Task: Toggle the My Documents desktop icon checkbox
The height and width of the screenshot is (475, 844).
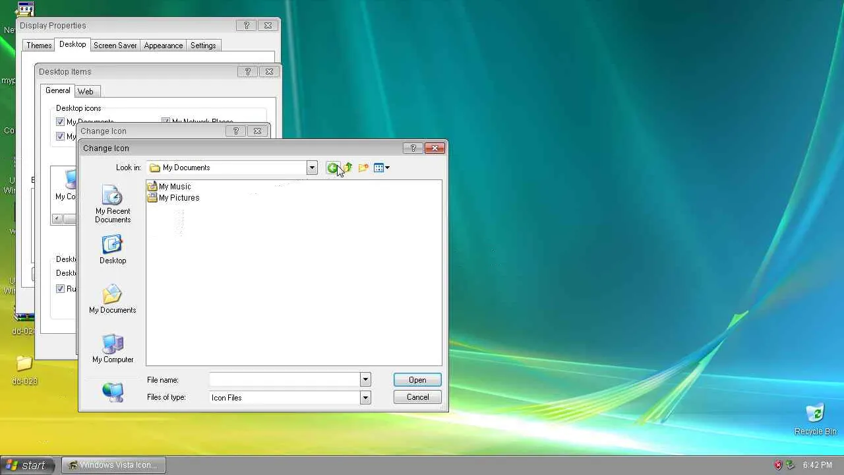Action: point(61,122)
